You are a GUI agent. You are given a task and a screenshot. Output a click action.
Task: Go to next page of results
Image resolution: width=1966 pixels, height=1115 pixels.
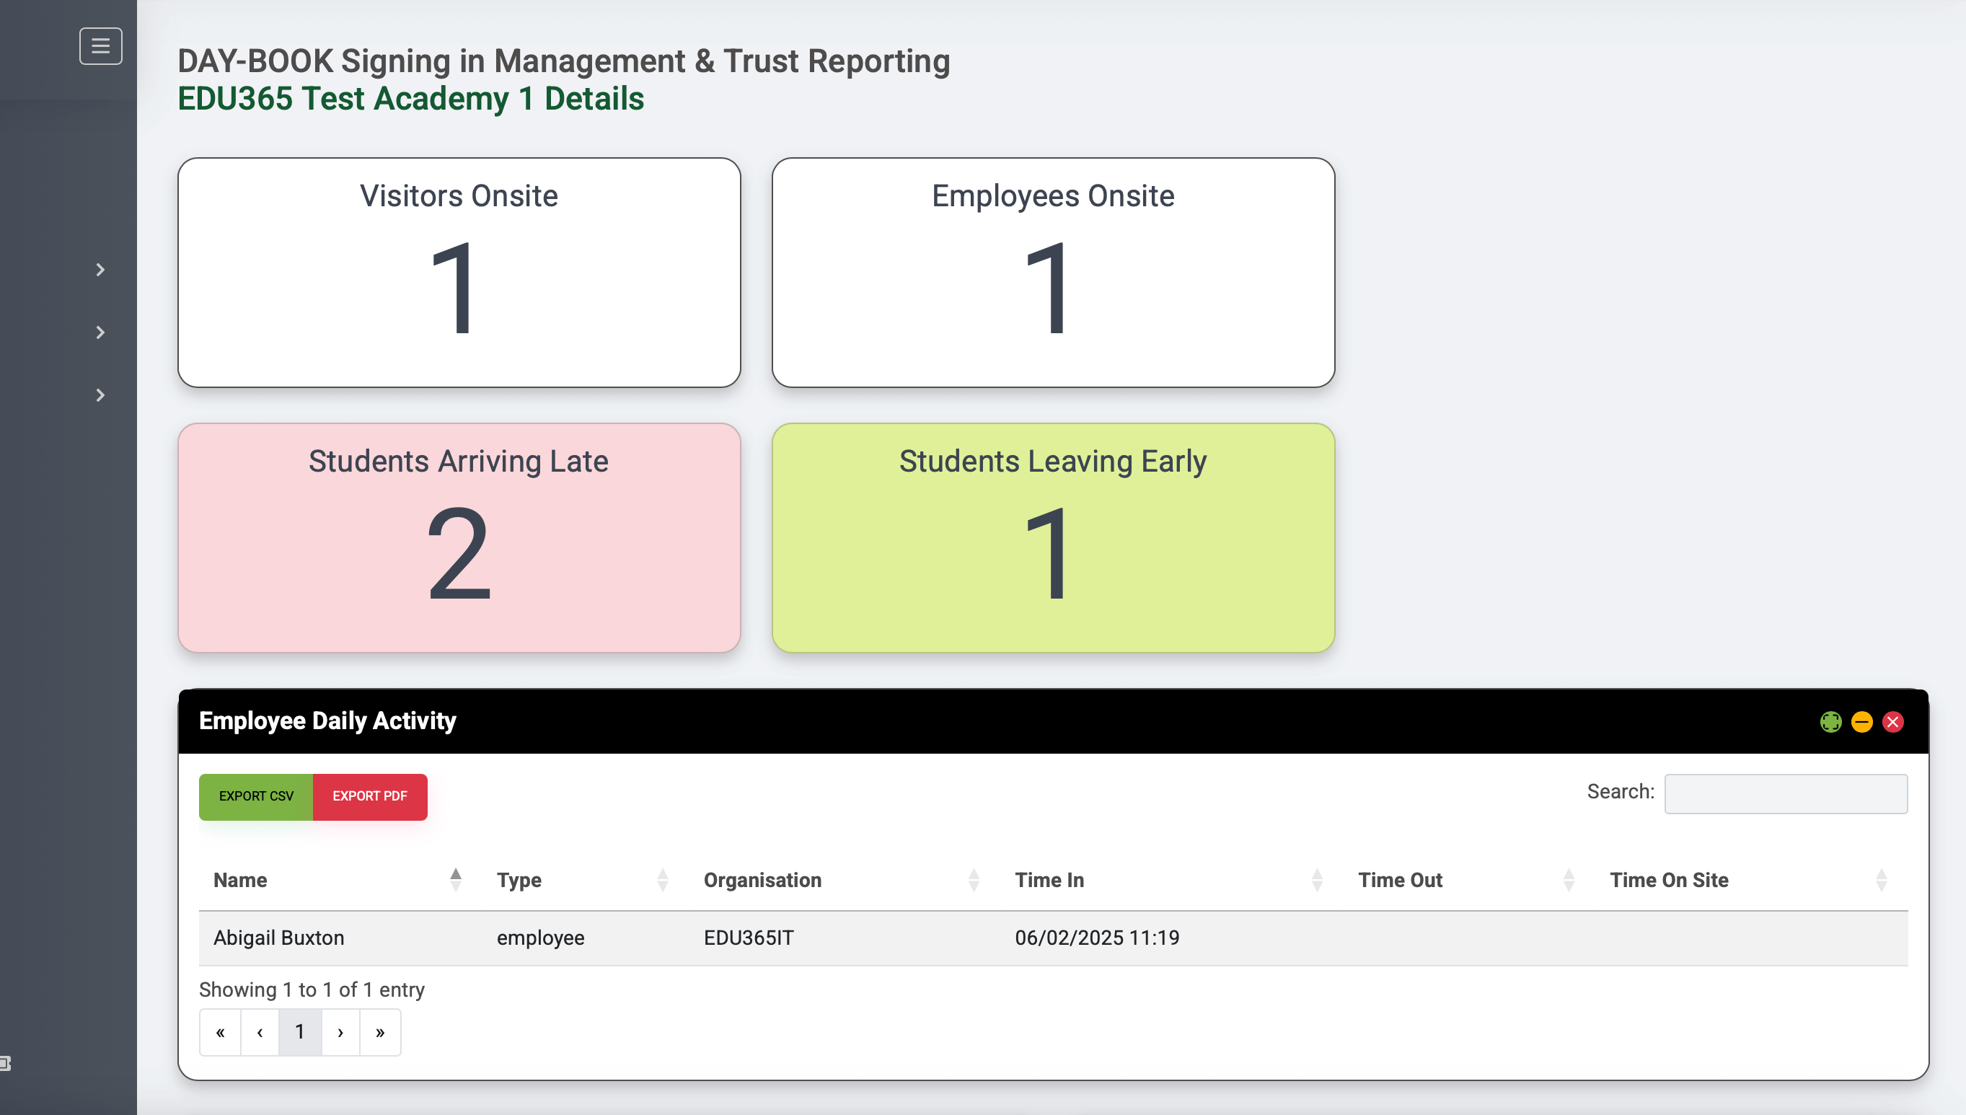click(340, 1032)
